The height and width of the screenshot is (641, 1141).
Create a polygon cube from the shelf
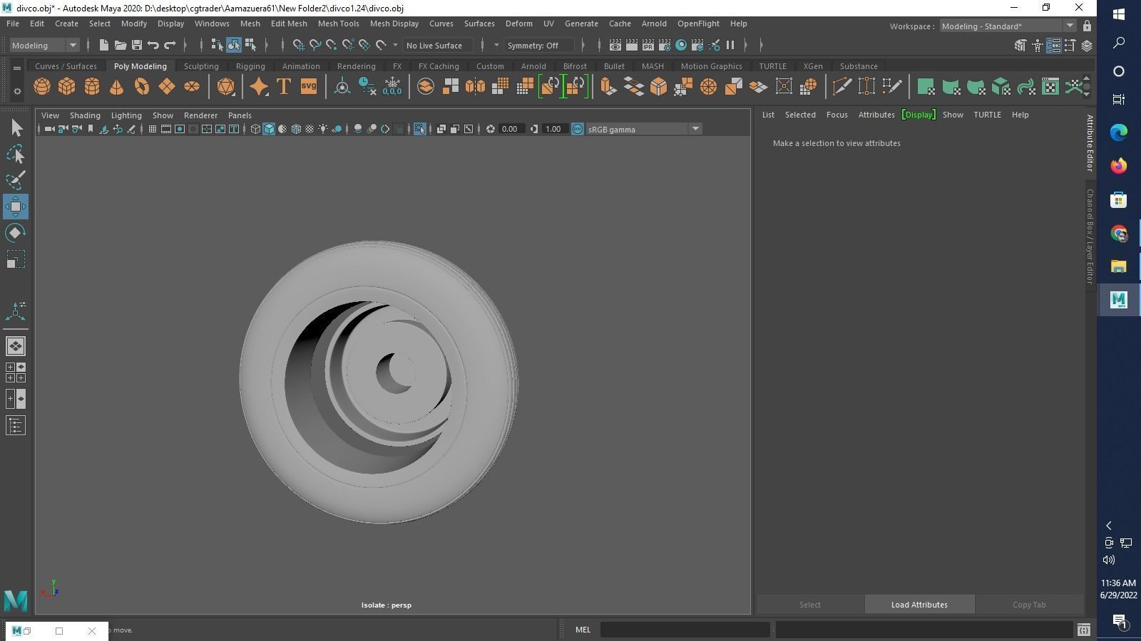pos(67,86)
